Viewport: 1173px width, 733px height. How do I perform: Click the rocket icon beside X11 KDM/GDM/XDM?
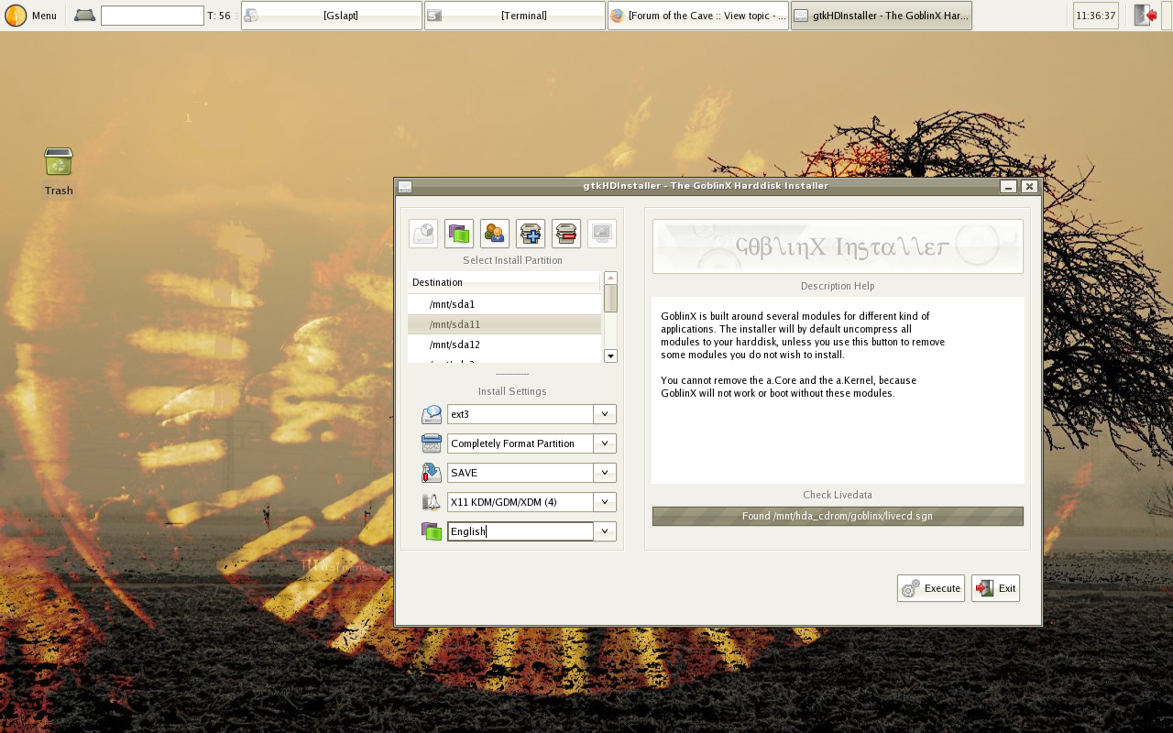(432, 502)
